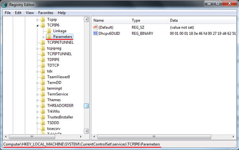Viewport: 239px width, 150px height.
Task: Click the values pane scroll right arrow
Action: [233, 136]
